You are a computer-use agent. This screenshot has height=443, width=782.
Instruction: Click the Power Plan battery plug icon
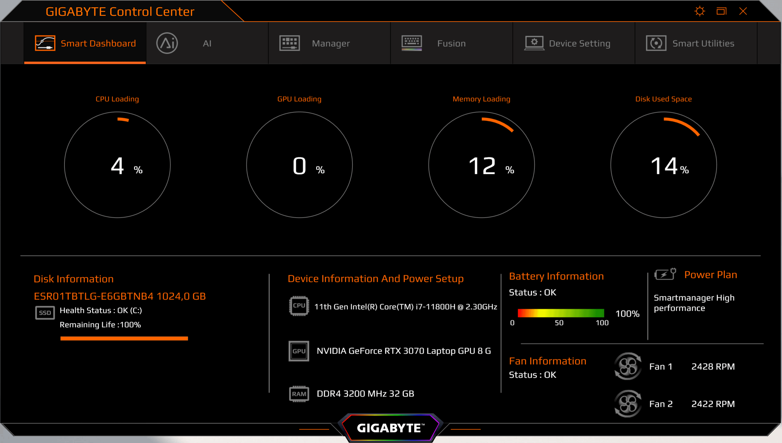point(665,274)
